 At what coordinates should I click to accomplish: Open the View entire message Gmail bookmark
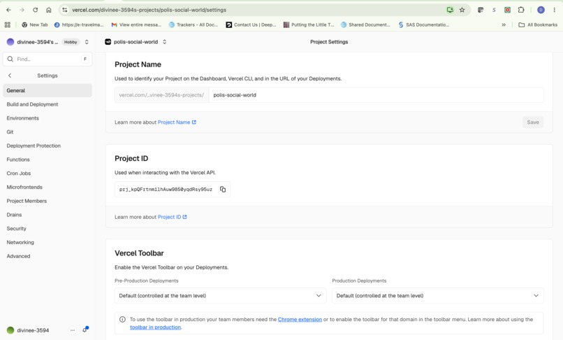[x=136, y=24]
